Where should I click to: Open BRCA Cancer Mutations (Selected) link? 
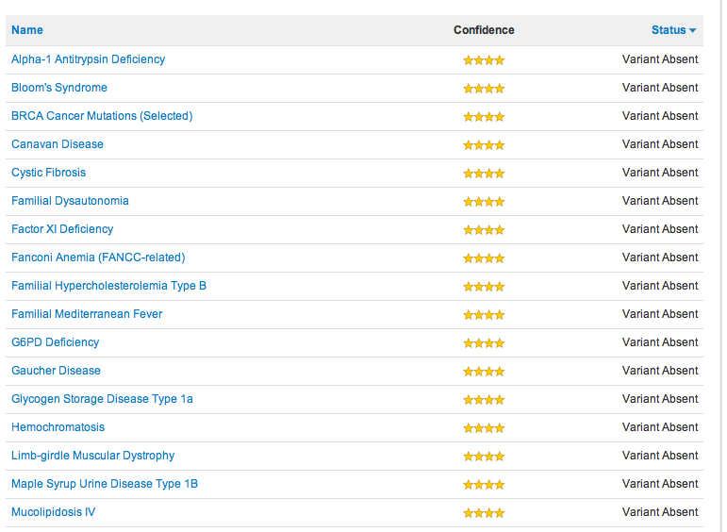[x=102, y=116]
